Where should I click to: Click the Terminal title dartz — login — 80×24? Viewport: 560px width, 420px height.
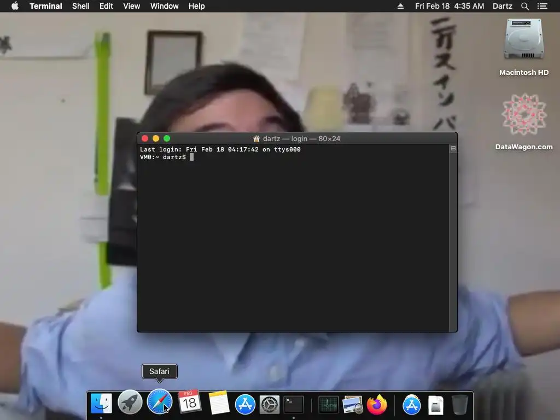point(301,138)
